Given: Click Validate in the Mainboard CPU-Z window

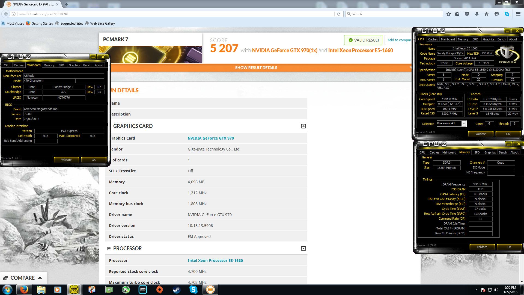Looking at the screenshot, I should [66, 160].
